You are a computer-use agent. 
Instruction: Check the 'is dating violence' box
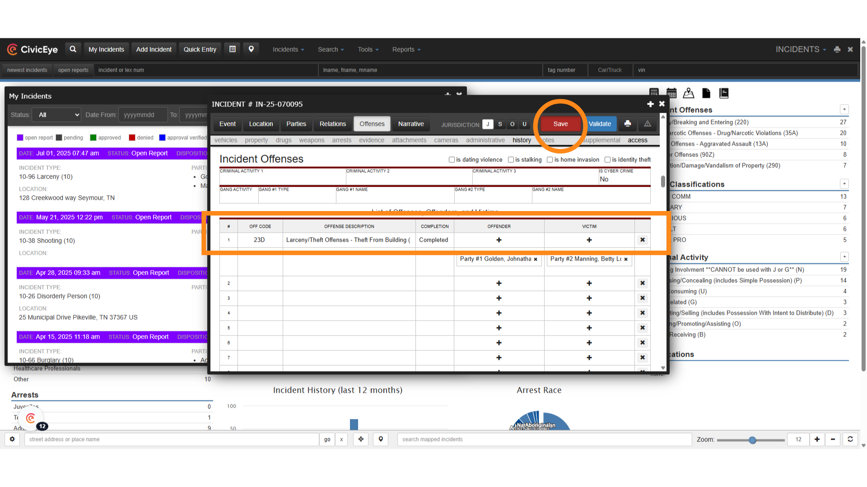(452, 160)
